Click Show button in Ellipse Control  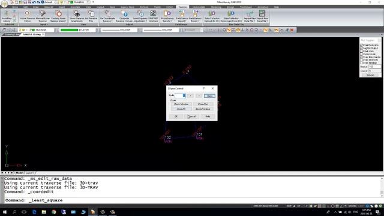click(x=209, y=96)
